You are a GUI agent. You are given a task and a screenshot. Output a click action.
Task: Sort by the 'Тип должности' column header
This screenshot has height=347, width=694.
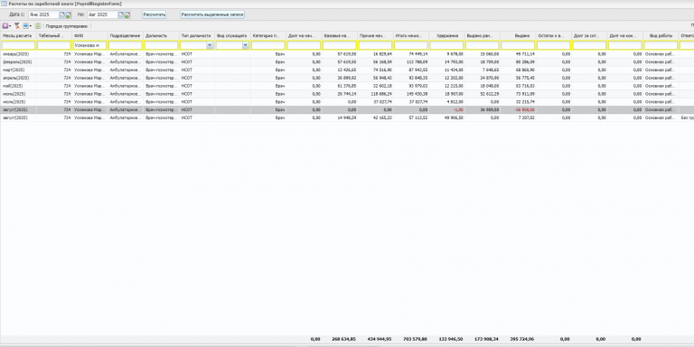197,35
